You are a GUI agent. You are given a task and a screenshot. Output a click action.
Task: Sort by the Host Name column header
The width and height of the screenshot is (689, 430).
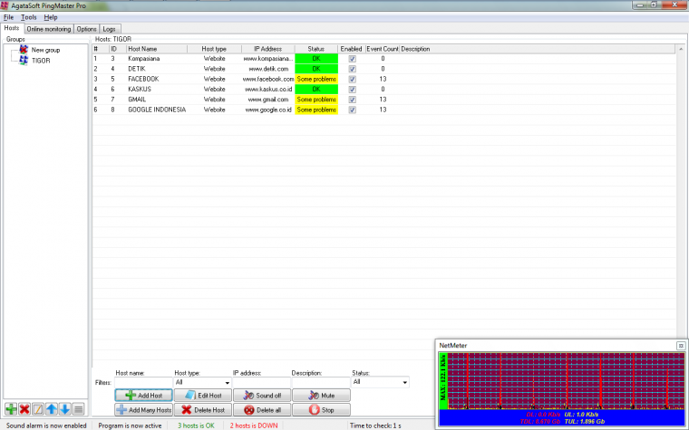point(157,49)
